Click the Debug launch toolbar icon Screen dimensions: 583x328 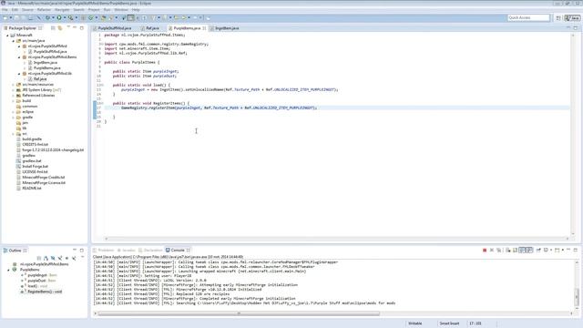[x=47, y=18]
